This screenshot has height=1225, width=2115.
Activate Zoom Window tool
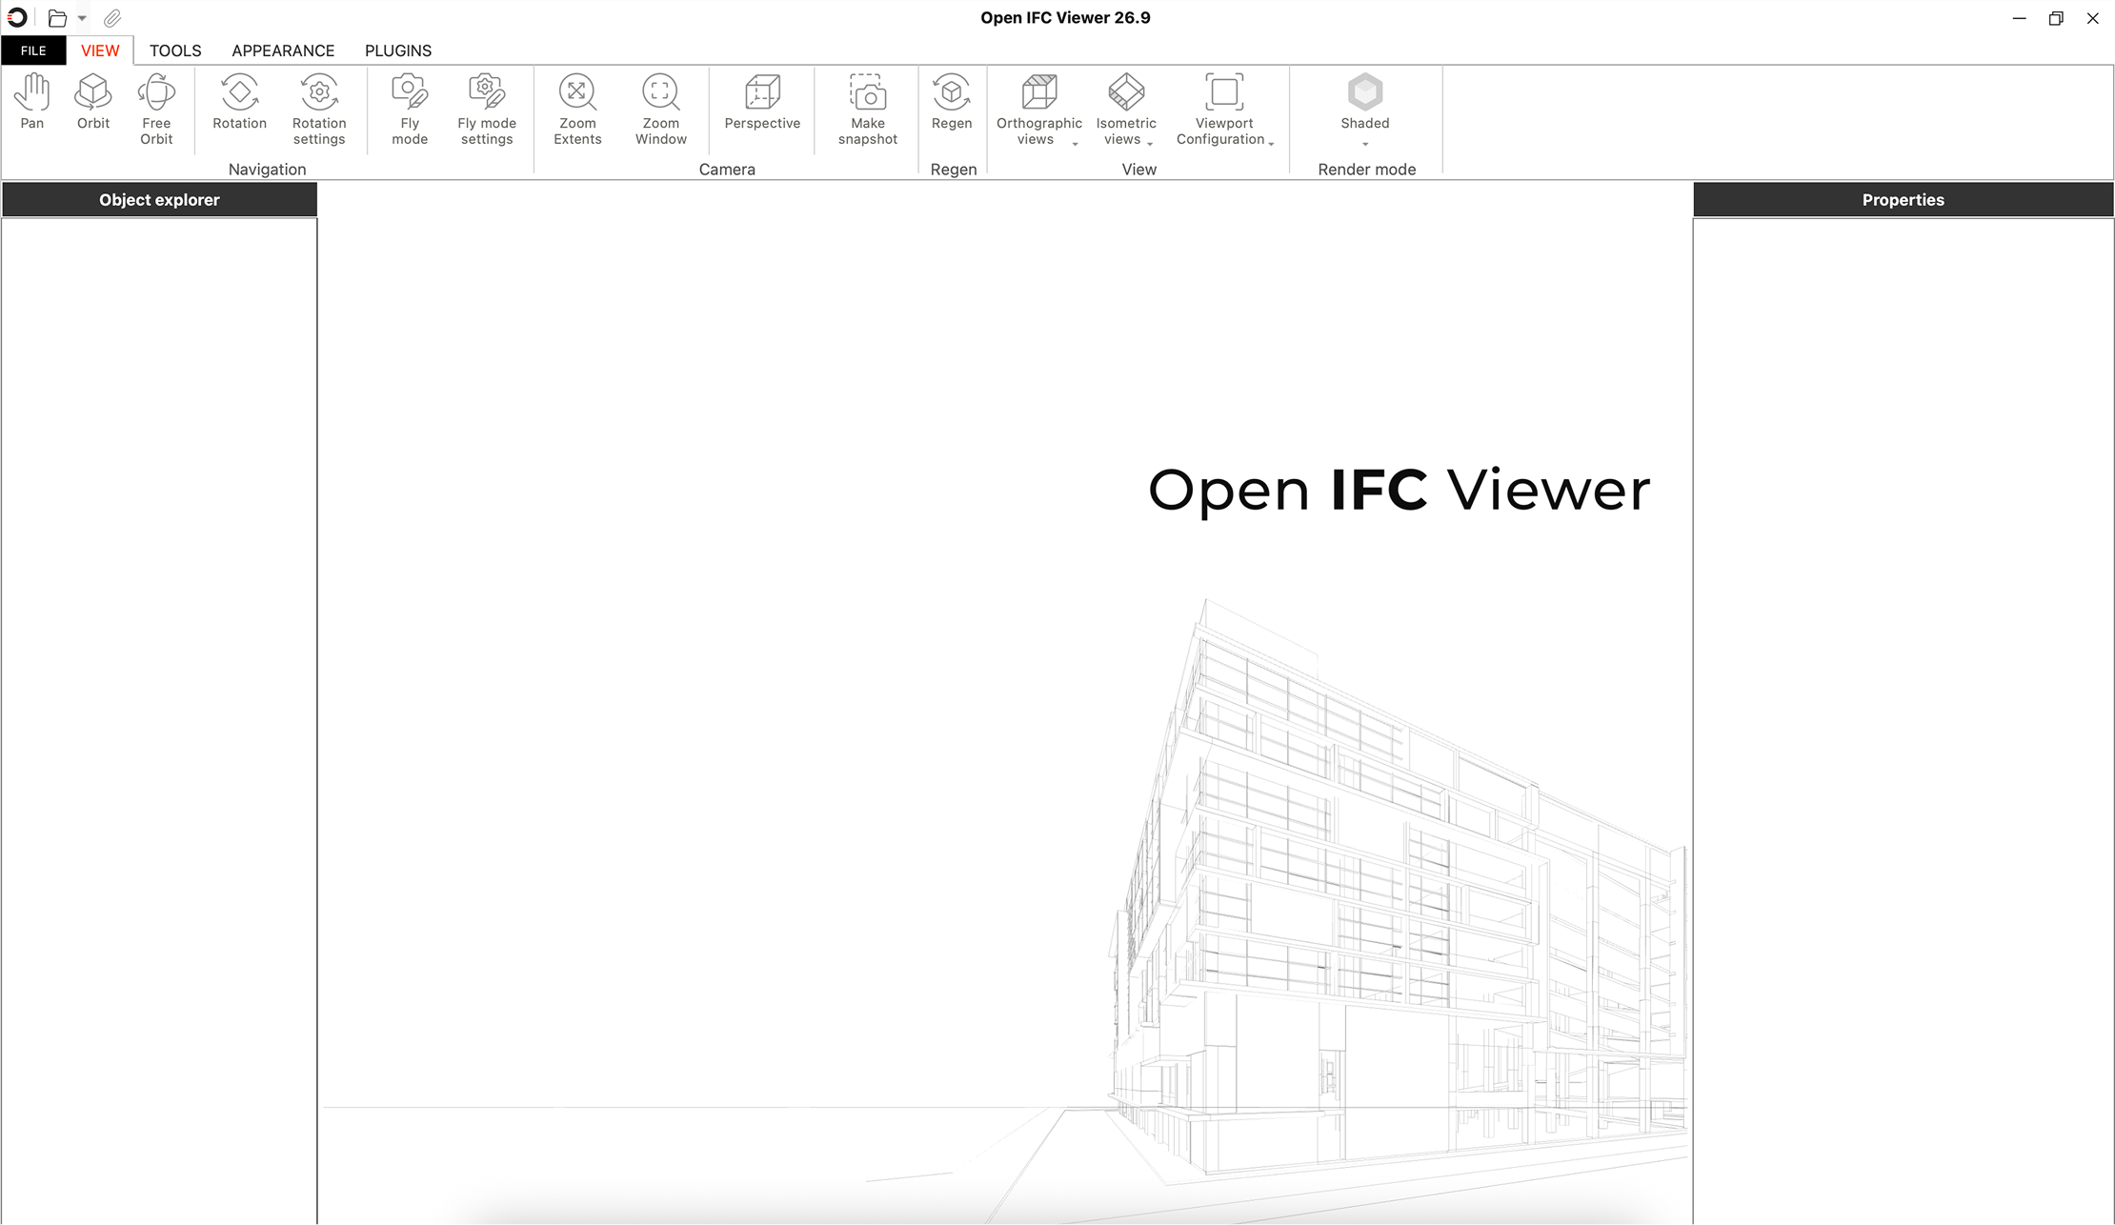click(660, 109)
